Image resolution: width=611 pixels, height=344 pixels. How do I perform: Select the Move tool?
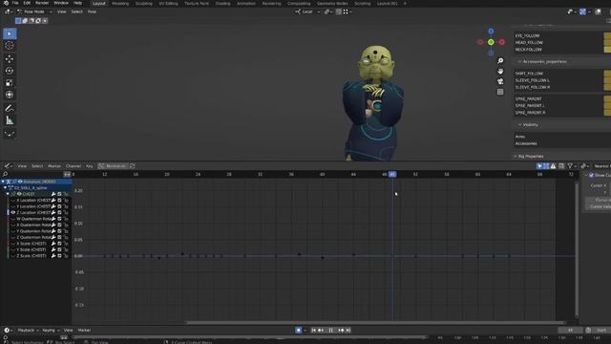pos(10,59)
